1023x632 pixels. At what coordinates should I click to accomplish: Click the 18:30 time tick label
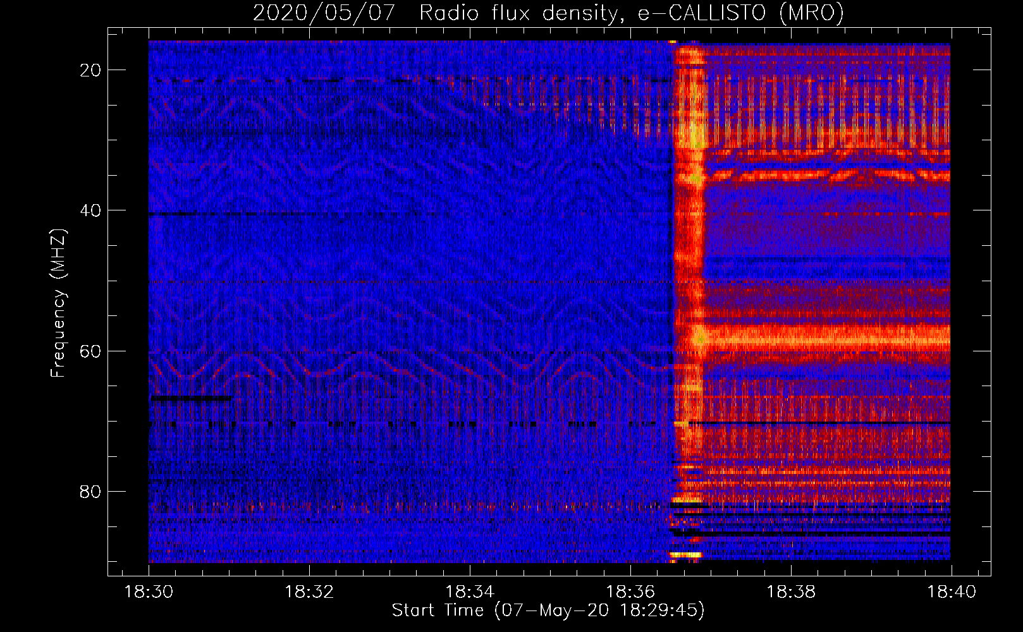(149, 592)
